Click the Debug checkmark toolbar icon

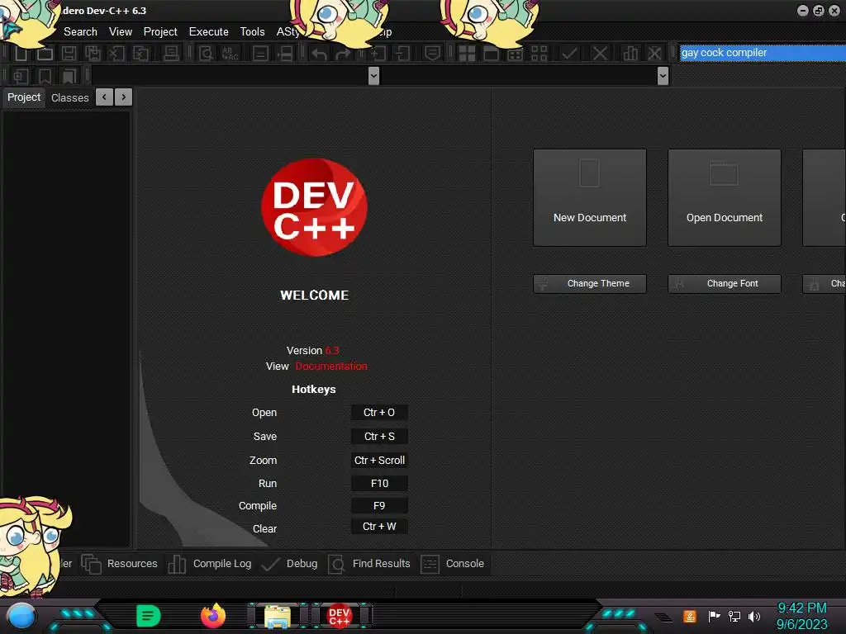[x=569, y=53]
